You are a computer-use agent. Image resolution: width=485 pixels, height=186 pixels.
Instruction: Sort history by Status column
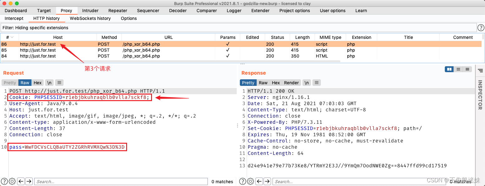coord(278,37)
